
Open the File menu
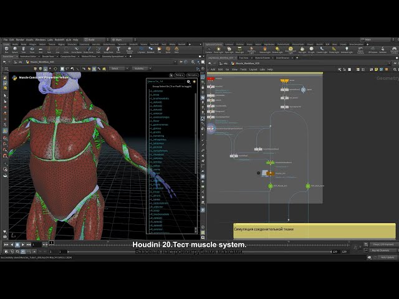(x=6, y=40)
